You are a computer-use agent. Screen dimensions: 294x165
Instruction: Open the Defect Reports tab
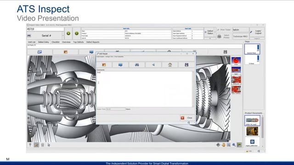pos(93,42)
